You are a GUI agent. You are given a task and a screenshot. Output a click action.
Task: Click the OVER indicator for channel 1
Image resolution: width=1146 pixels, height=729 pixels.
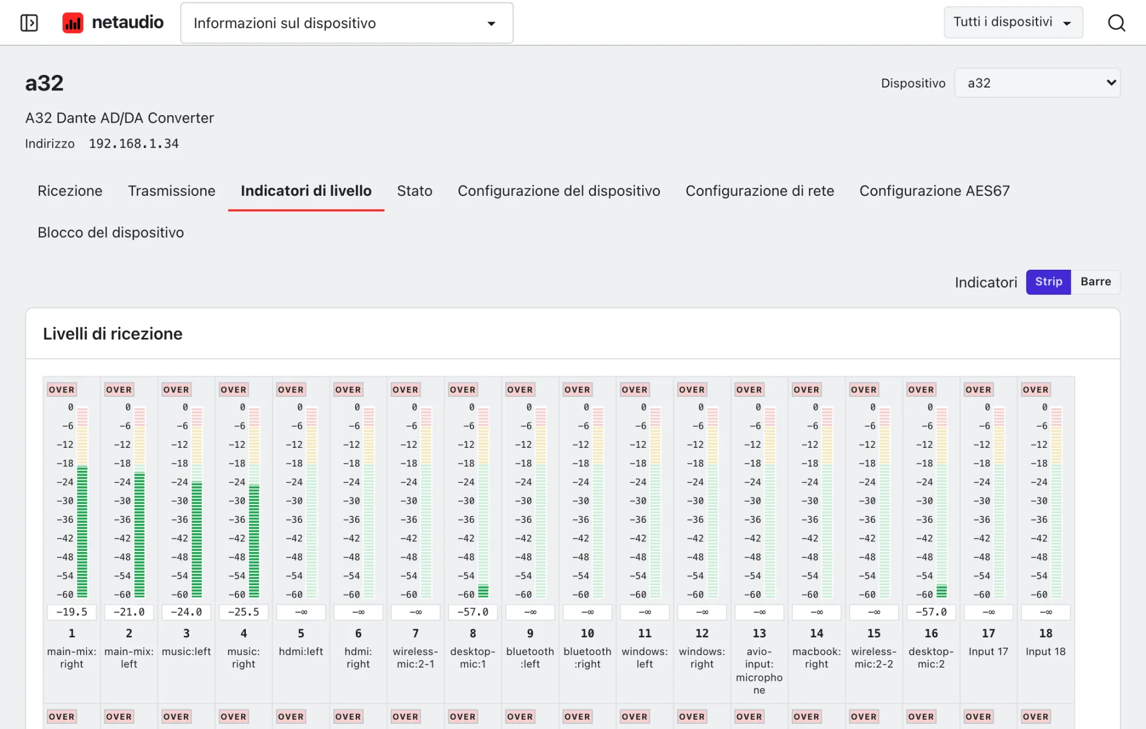(62, 389)
